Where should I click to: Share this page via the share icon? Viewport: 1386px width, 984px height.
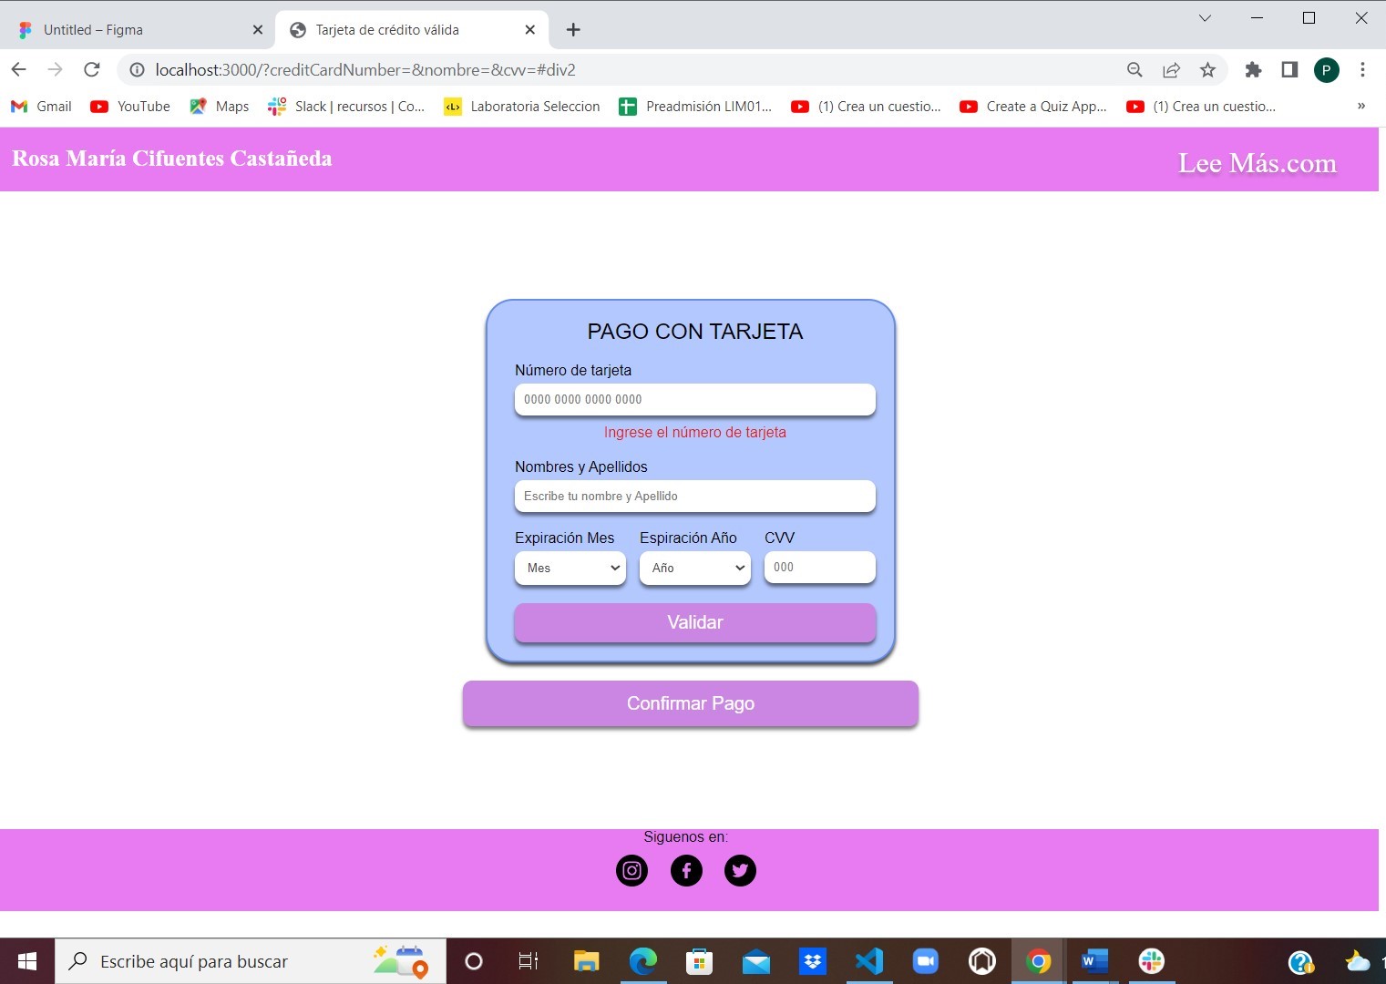[x=1171, y=70]
